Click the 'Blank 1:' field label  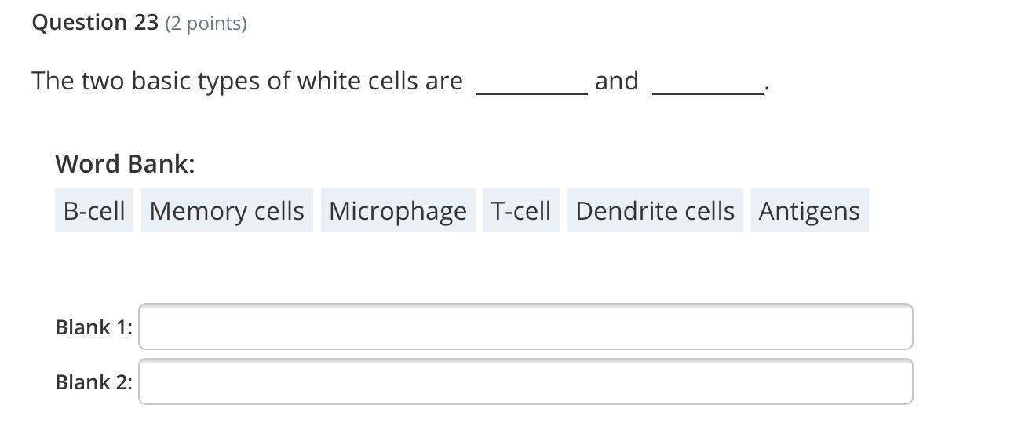[93, 327]
